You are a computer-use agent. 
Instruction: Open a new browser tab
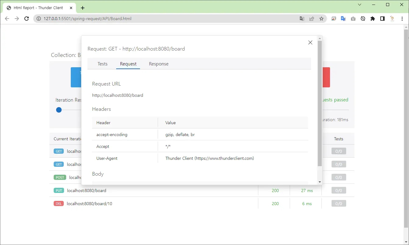(83, 8)
